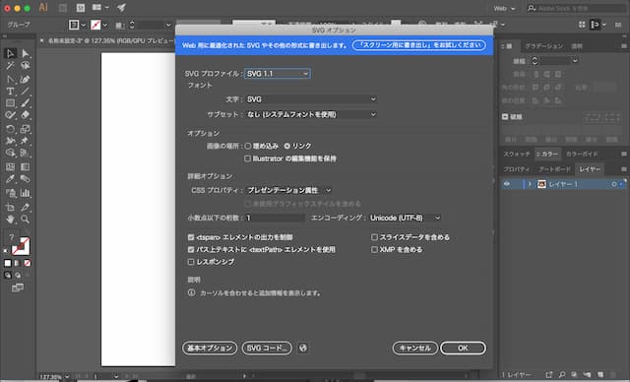This screenshot has width=630, height=382.
Task: Uncheck the <textPath> エレメント checkbox
Action: point(191,249)
